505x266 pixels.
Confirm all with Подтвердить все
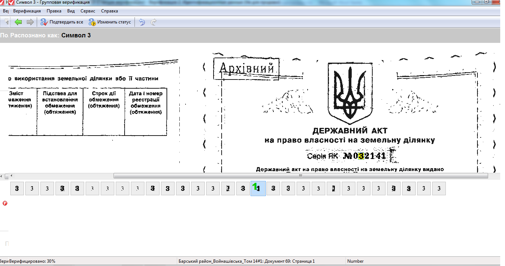pos(62,22)
